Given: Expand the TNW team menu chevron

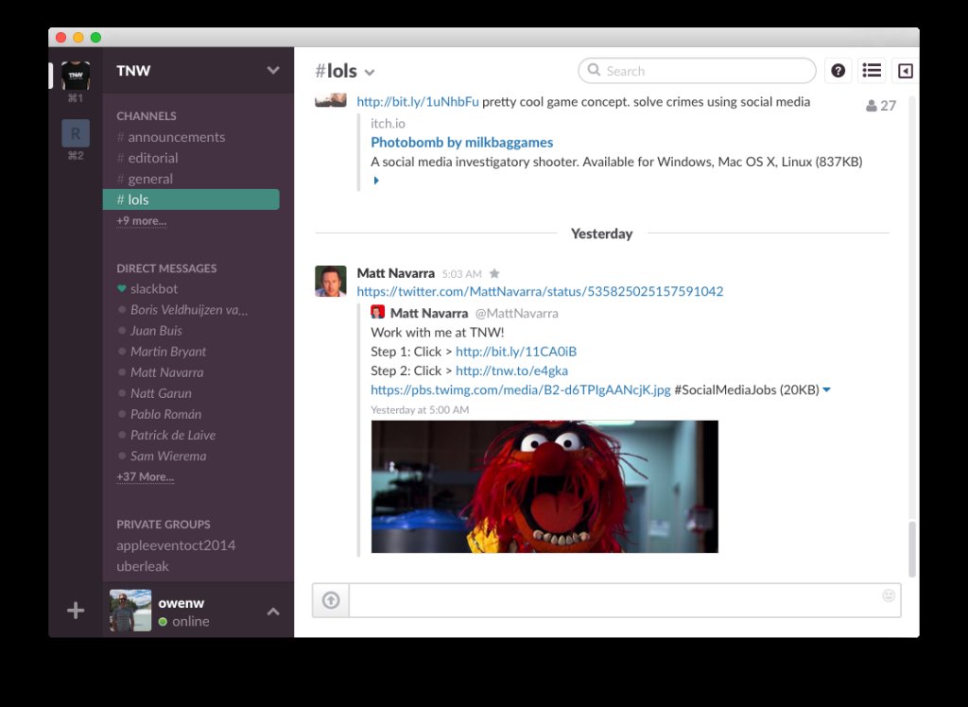Looking at the screenshot, I should point(273,71).
